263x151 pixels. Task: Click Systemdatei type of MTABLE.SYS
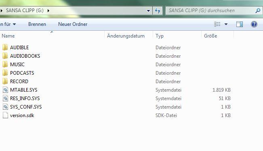click(x=168, y=90)
